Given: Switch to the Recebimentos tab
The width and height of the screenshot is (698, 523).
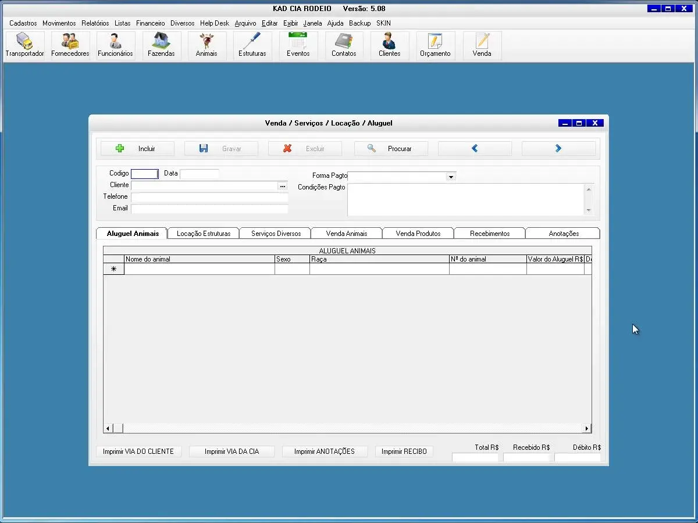Looking at the screenshot, I should [x=489, y=234].
